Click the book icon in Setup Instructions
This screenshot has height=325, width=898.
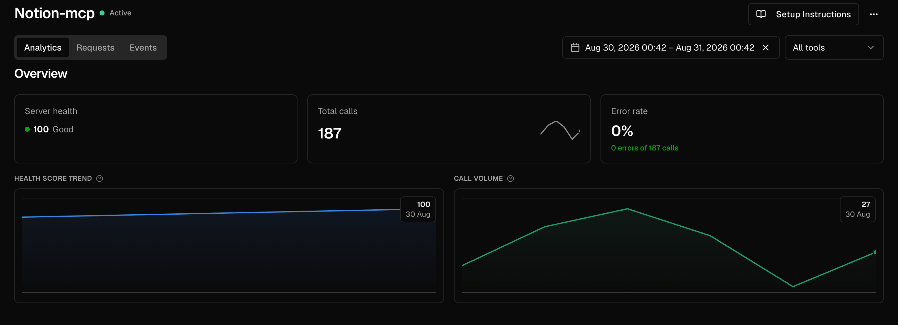coord(761,14)
